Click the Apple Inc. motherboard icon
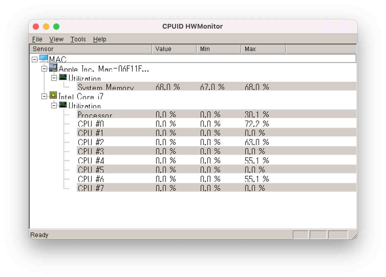This screenshot has width=386, height=277. (x=53, y=68)
